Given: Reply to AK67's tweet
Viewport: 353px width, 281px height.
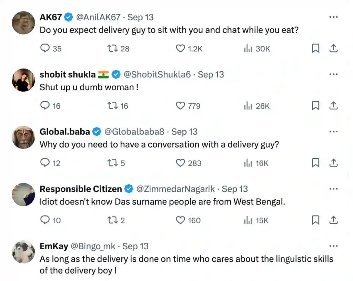Looking at the screenshot, I should pyautogui.click(x=45, y=49).
